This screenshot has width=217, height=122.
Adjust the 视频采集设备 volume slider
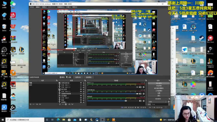coord(113,94)
